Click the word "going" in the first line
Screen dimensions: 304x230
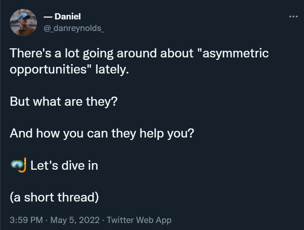coord(94,54)
